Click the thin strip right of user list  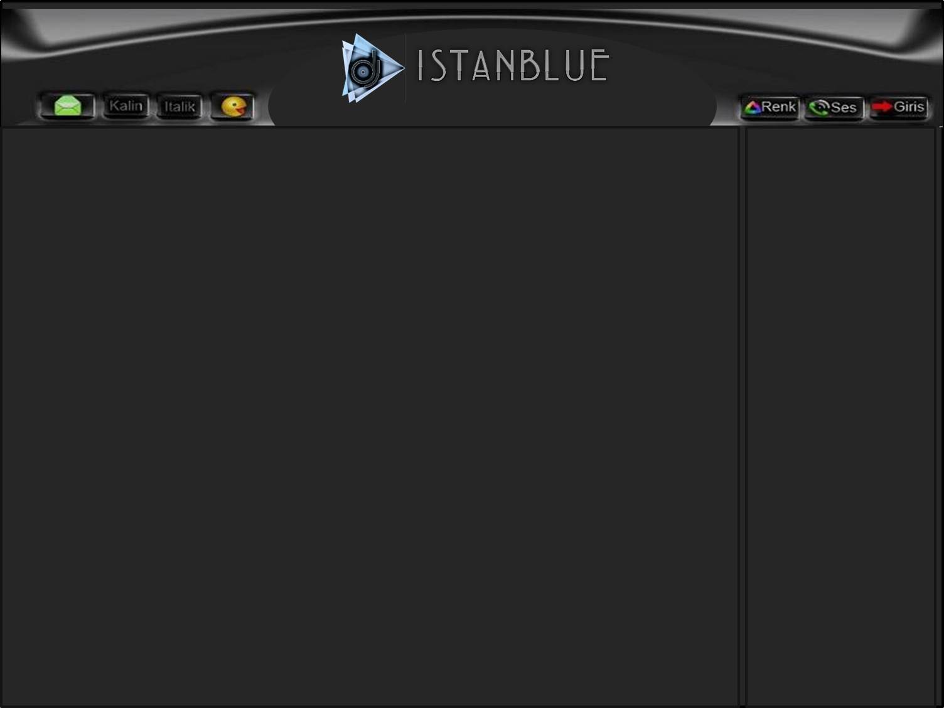click(939, 417)
